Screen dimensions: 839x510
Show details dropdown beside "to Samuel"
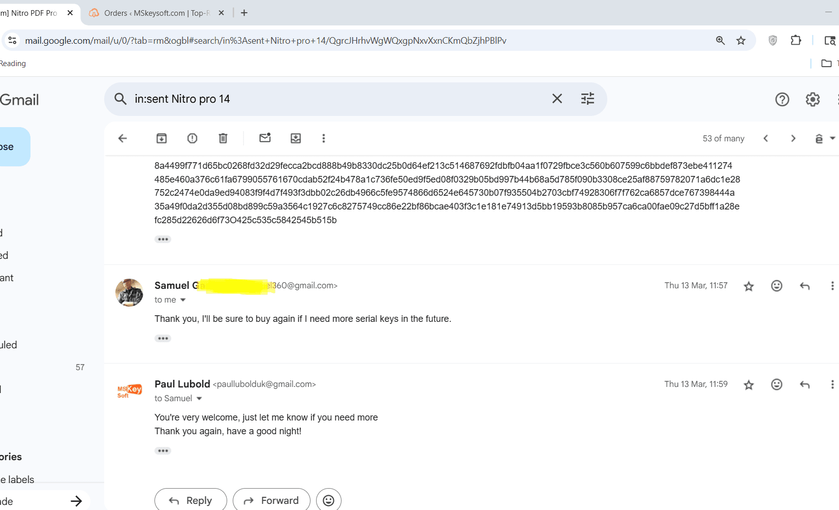(x=199, y=399)
